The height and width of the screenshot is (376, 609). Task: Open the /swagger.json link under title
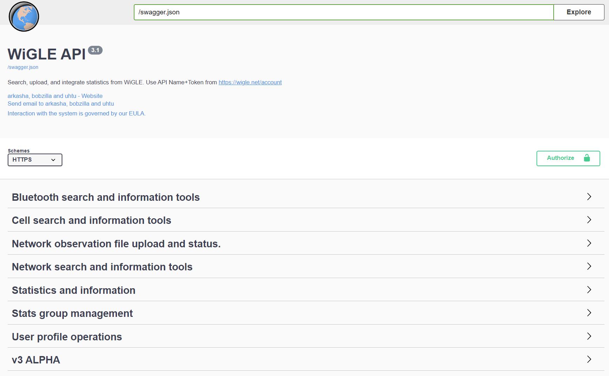click(23, 67)
